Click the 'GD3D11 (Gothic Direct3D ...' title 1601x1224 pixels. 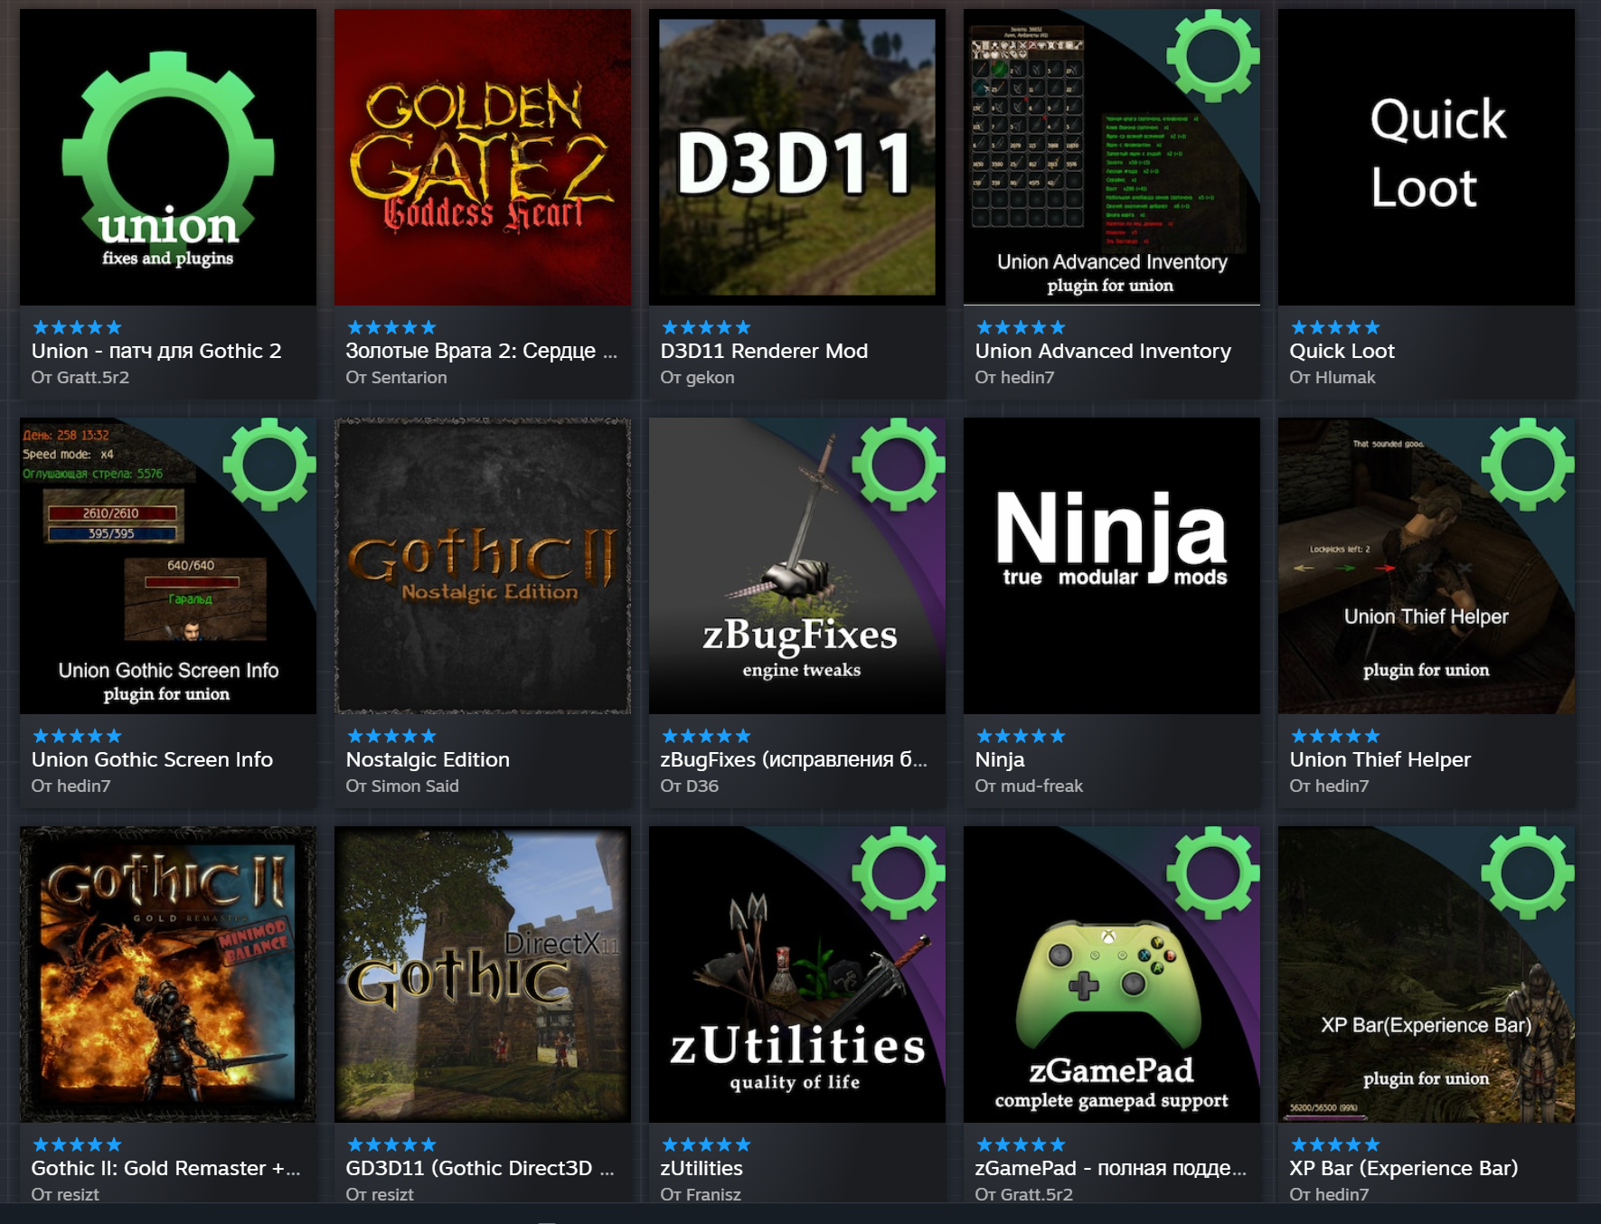[480, 1168]
